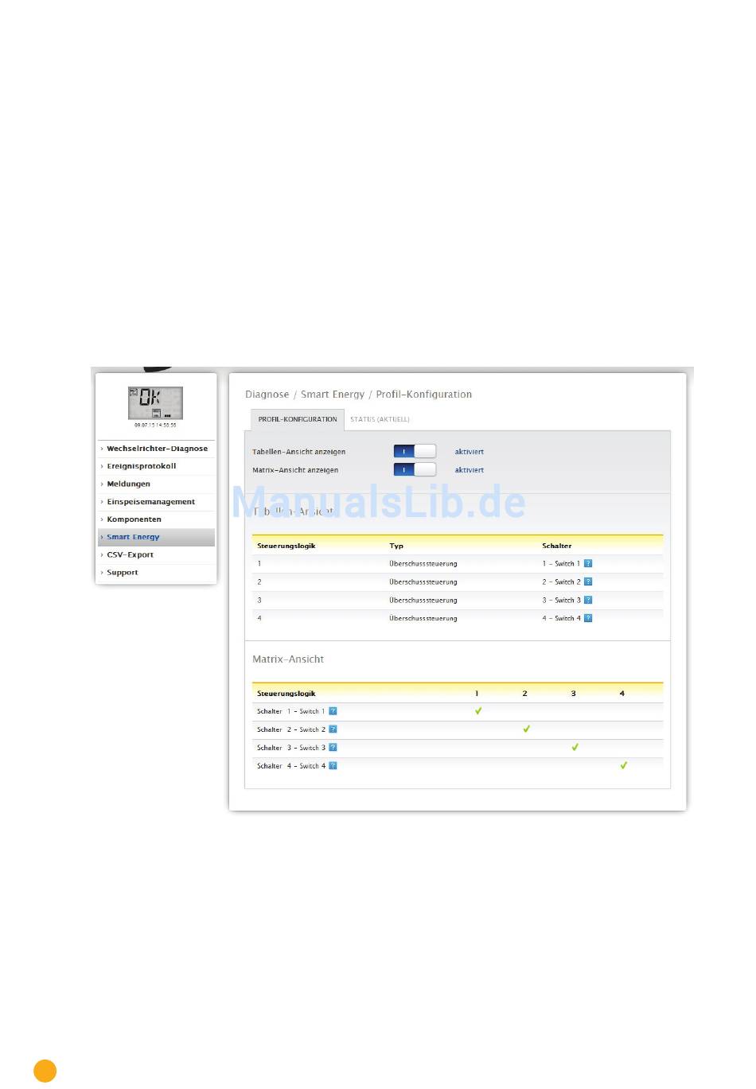This screenshot has height=1089, width=756.
Task: Click help icon next to Switch 1 in table
Action: click(x=588, y=563)
